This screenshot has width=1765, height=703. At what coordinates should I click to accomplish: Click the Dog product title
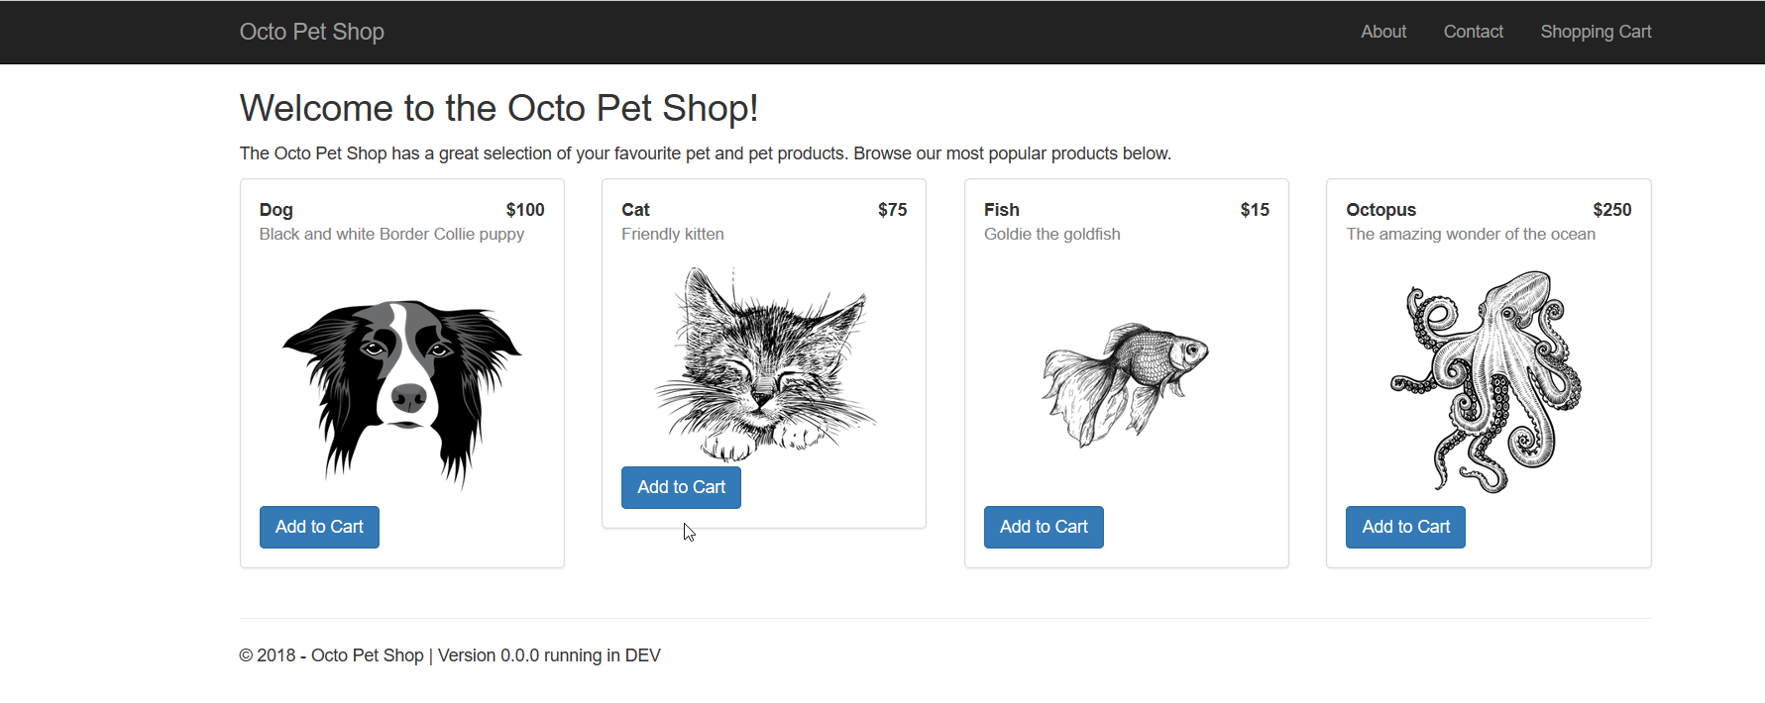tap(276, 210)
